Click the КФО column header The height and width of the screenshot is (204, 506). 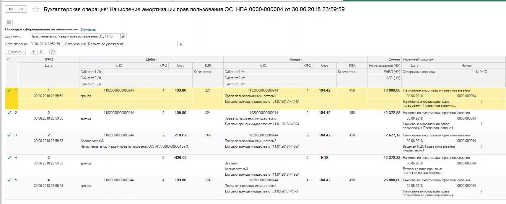tap(49, 59)
